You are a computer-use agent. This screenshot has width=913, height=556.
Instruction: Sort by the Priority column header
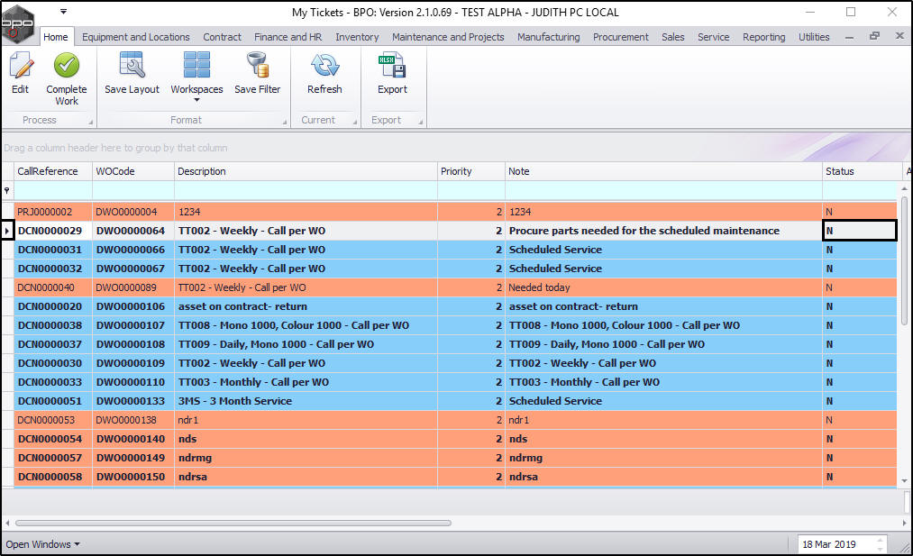(x=470, y=171)
